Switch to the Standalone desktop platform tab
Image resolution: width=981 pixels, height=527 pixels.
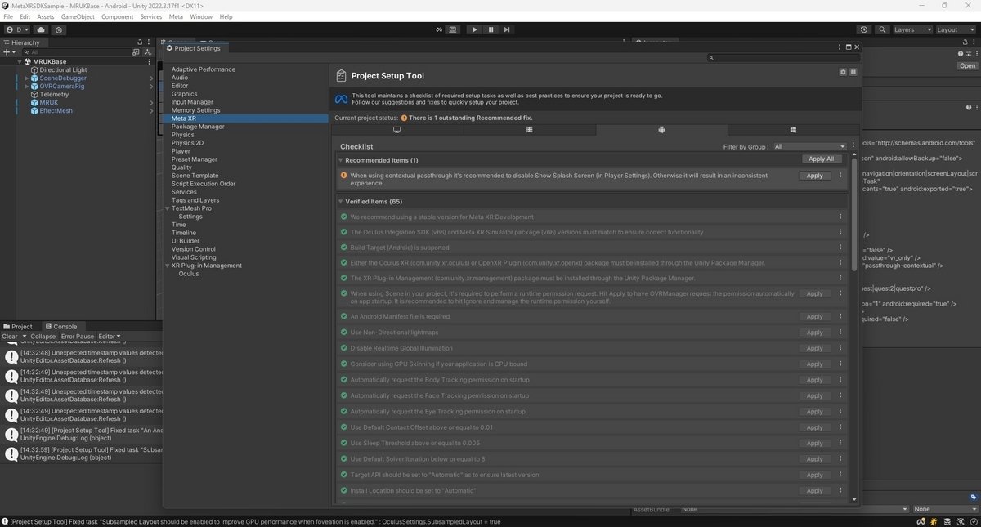[x=397, y=130]
